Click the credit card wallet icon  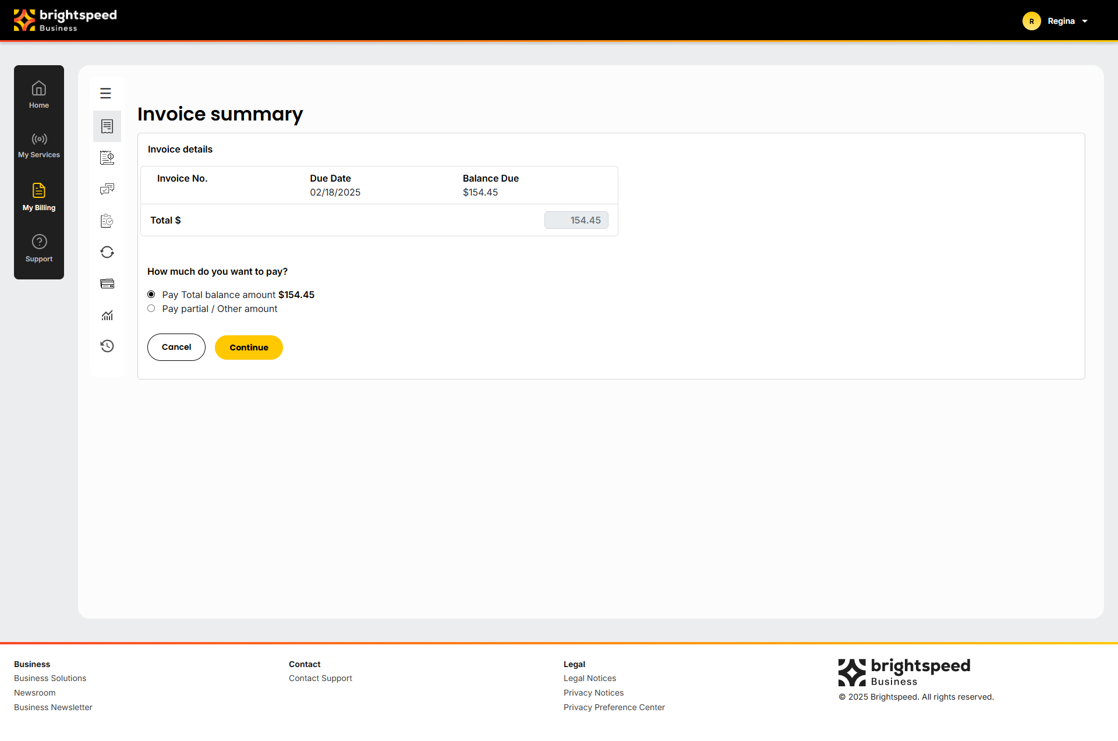pos(107,283)
